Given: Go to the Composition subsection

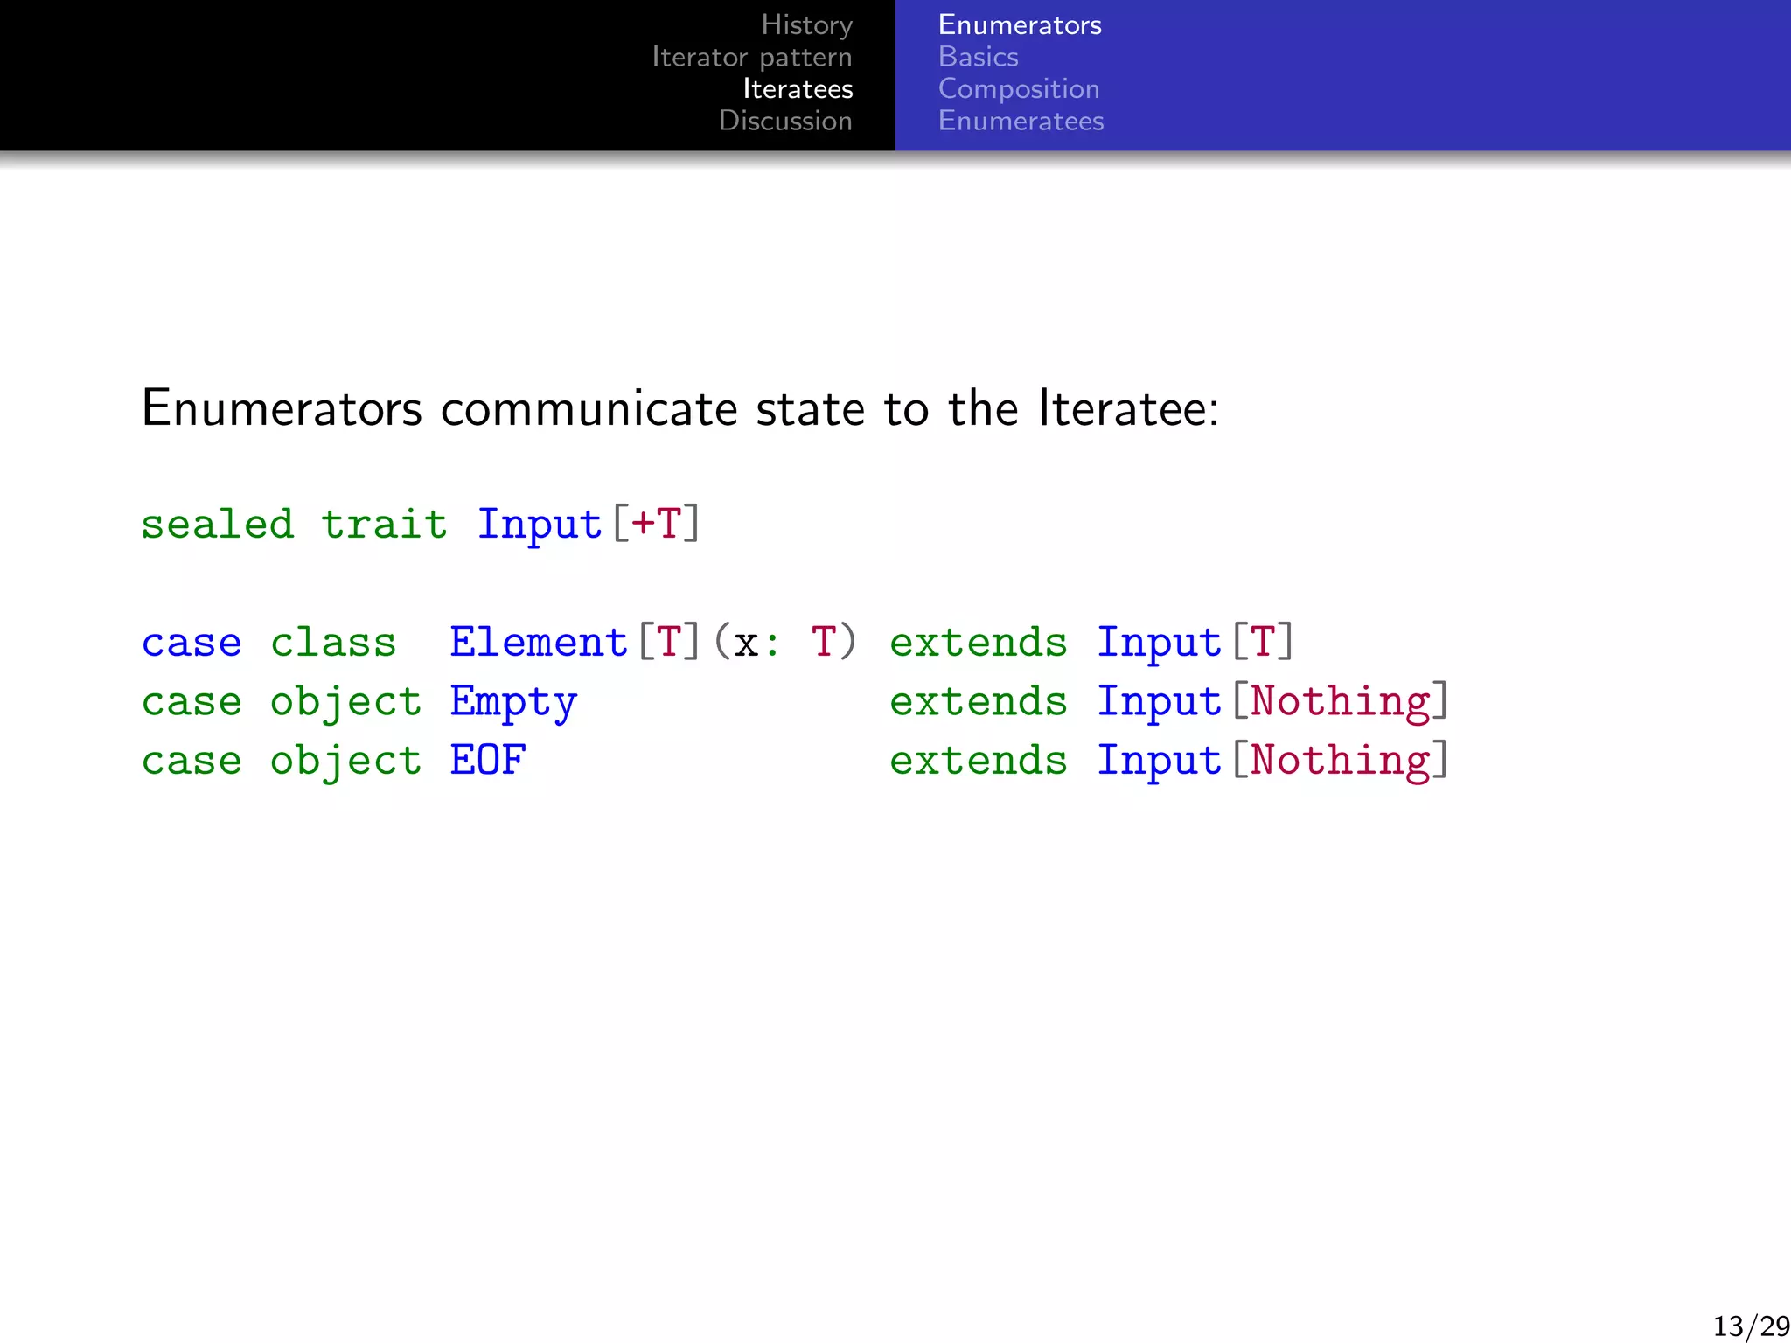Looking at the screenshot, I should [1019, 89].
